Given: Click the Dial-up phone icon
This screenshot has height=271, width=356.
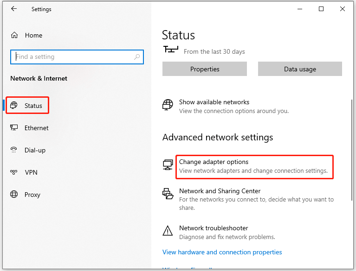Looking at the screenshot, I should pyautogui.click(x=14, y=150).
